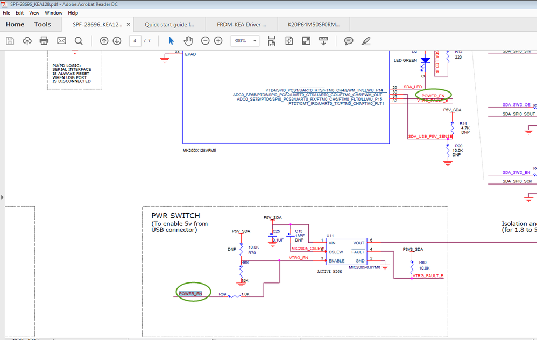The width and height of the screenshot is (537, 340).
Task: Click the read mode toolbar icon
Action: coord(323,41)
